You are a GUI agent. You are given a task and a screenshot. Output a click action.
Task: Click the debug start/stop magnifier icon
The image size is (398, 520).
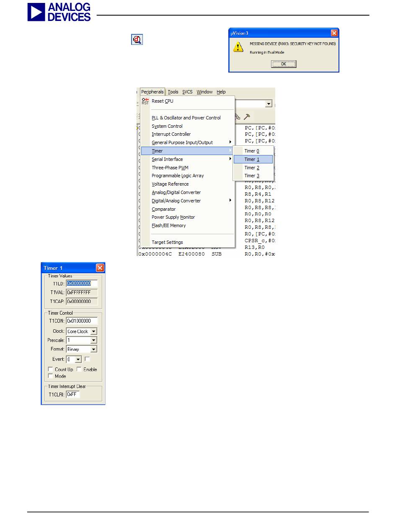[x=137, y=40]
